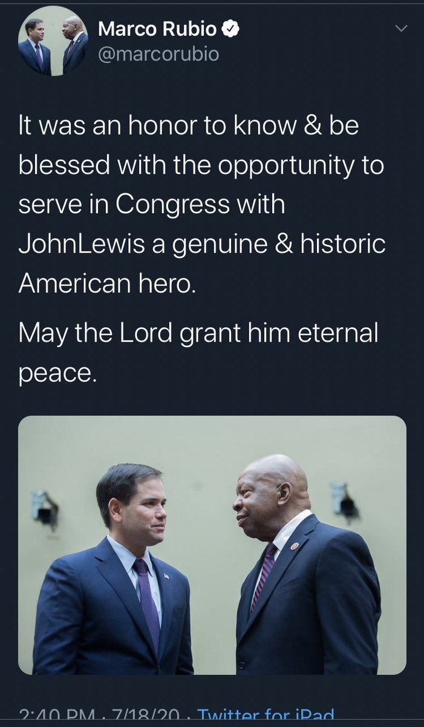Open the Twitter for iPad source link
This screenshot has height=727, width=424.
(267, 717)
